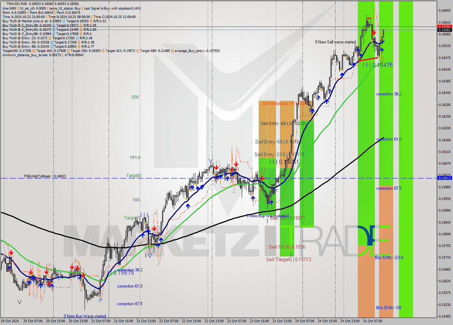Click the green Target2 label

[x=134, y=175]
